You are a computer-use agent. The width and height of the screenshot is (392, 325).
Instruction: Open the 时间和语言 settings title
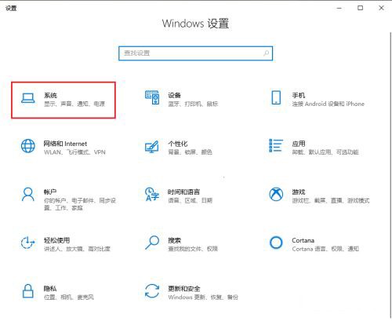(x=183, y=192)
